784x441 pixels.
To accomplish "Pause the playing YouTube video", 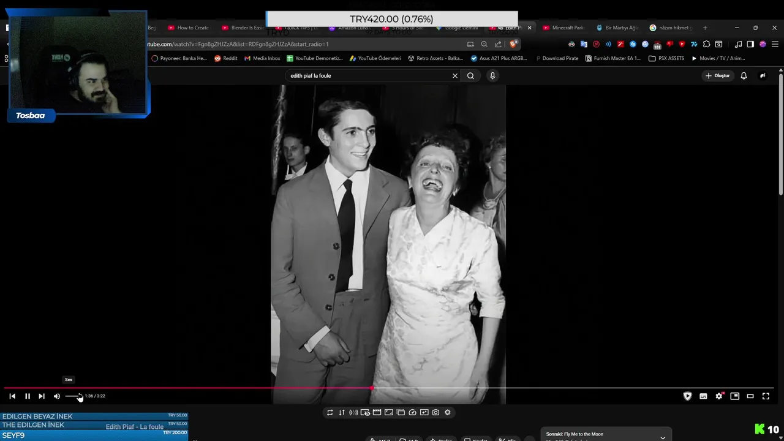I will tap(28, 396).
